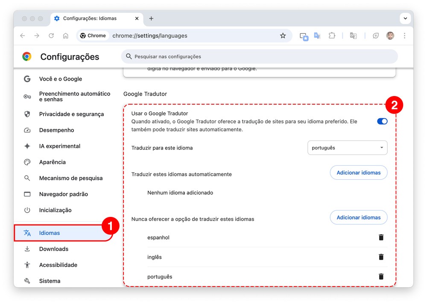This screenshot has height=304, width=427.
Task: Click trash icon next to português
Action: pos(381,277)
